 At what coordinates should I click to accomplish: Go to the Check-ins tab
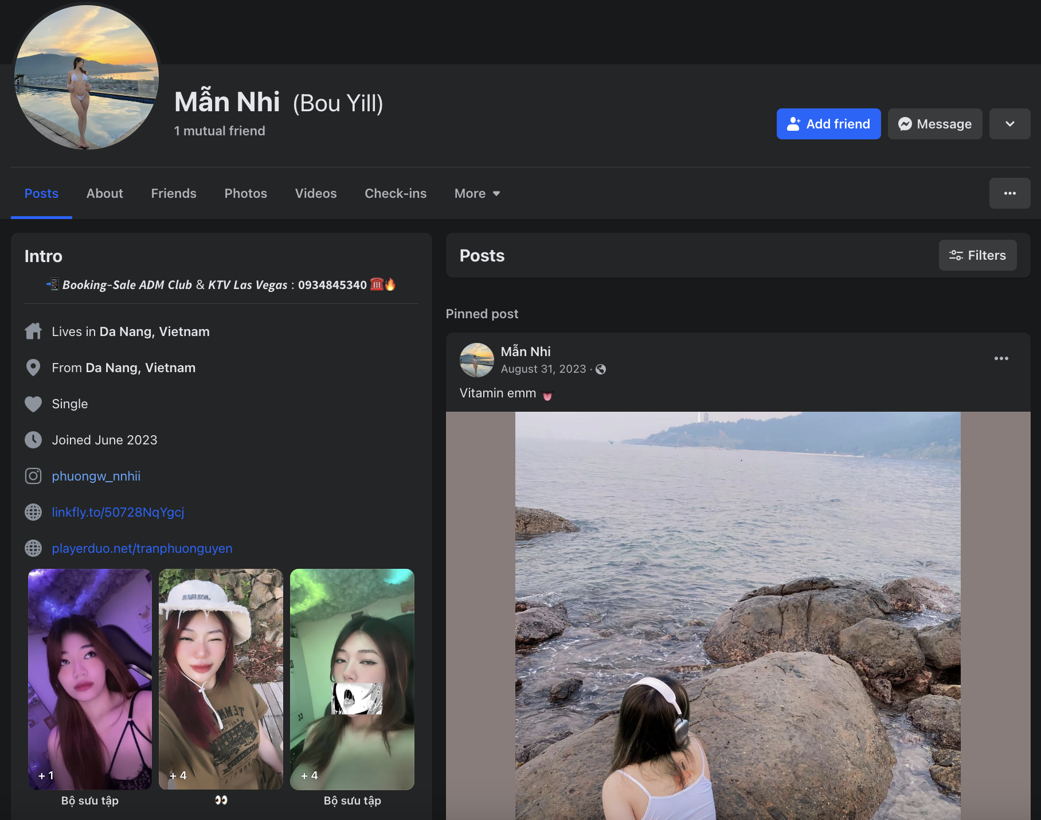click(x=396, y=194)
